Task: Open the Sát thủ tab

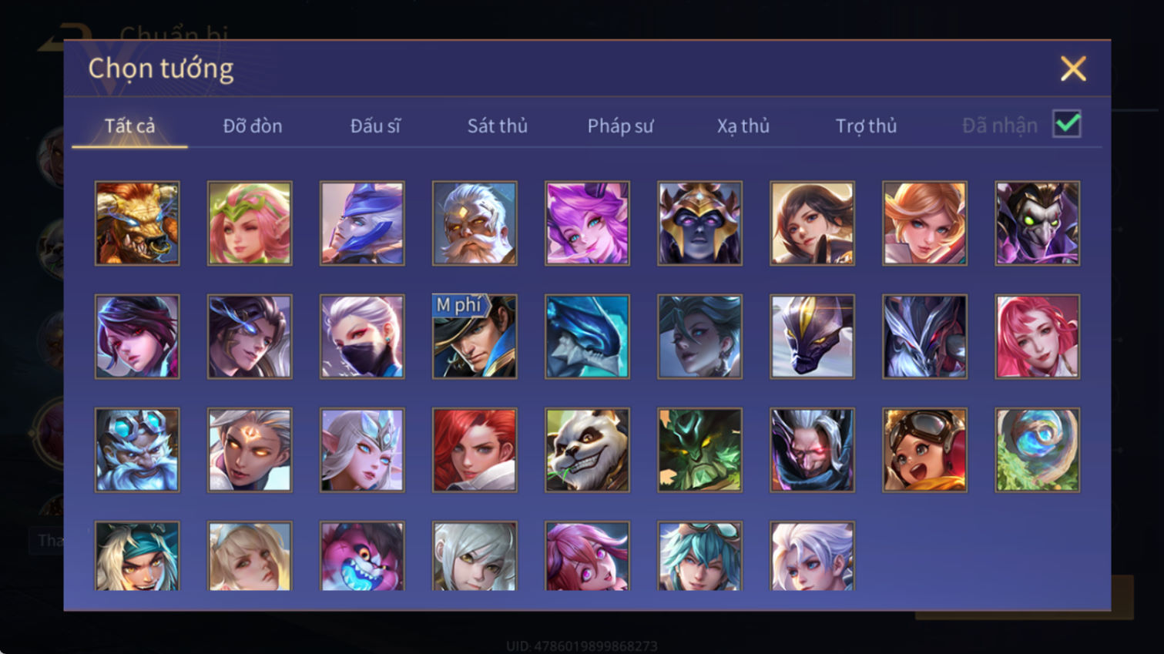Action: pyautogui.click(x=498, y=126)
